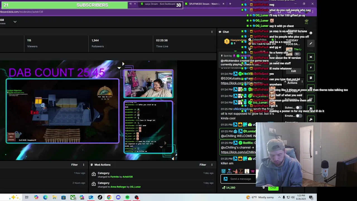This screenshot has height=201, width=357.
Task: Toggle Emote-only chat switch
Action: [299, 116]
